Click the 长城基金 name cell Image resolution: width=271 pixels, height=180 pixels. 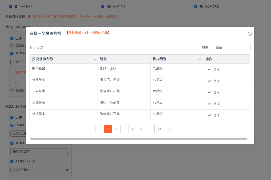[63, 104]
